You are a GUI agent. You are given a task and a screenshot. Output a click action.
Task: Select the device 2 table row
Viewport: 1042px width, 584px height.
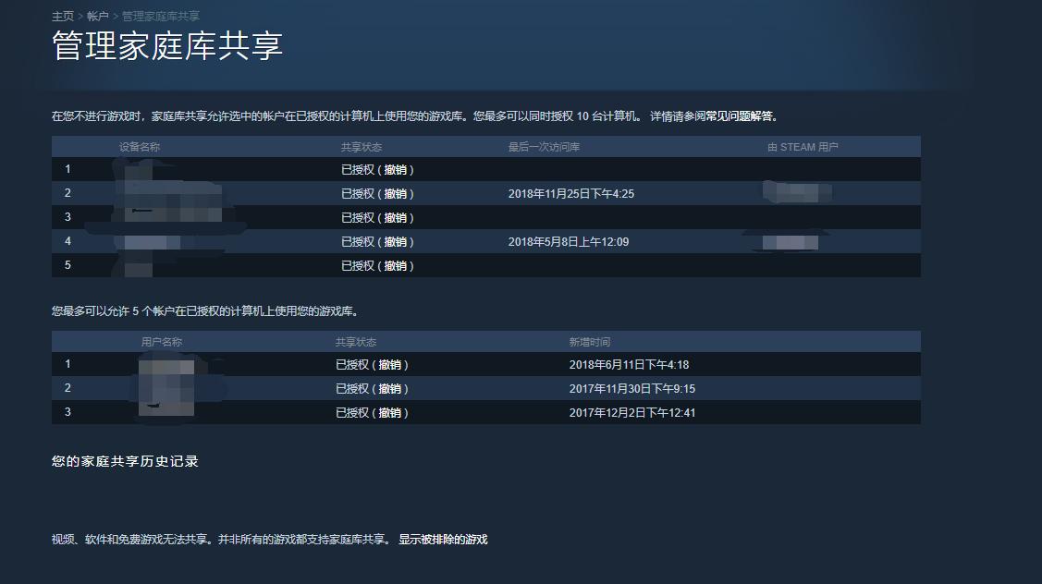coord(647,193)
